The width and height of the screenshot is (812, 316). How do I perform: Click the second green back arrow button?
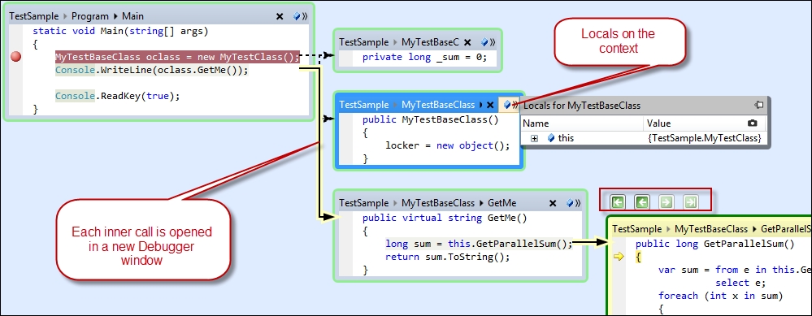click(641, 202)
